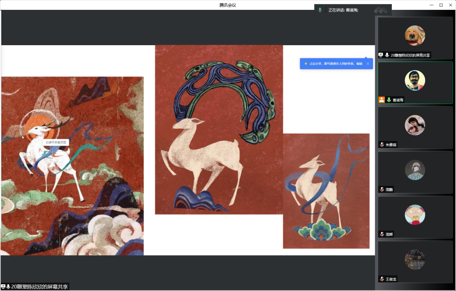456x291 pixels.
Task: Click the golden dog avatar of 陈欣欣
Action: click(415, 36)
